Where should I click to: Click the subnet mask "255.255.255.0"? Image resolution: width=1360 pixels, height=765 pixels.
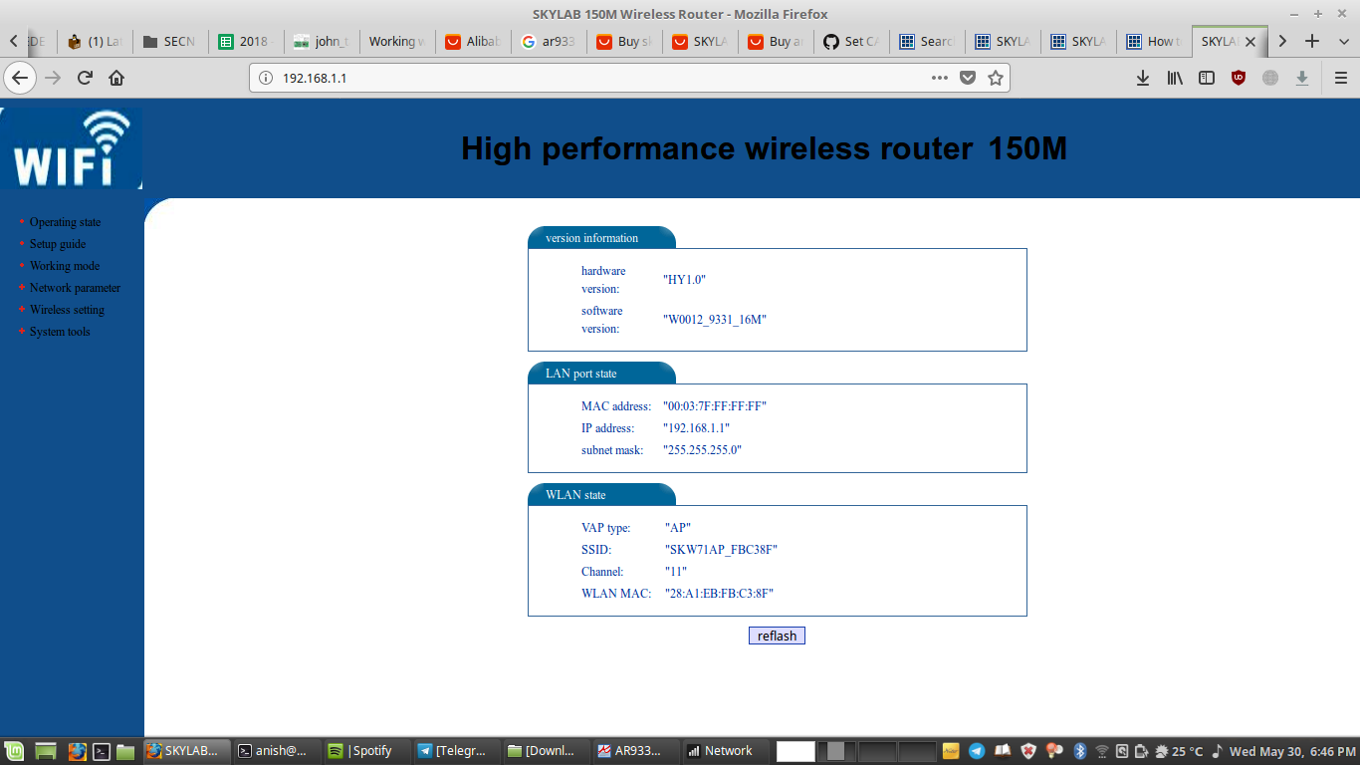pos(703,450)
